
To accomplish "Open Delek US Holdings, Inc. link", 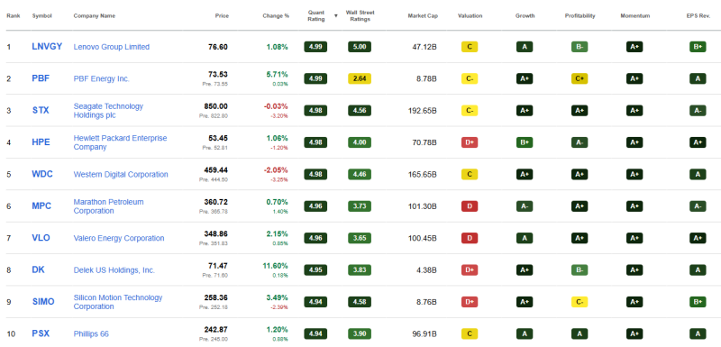I will [x=114, y=270].
